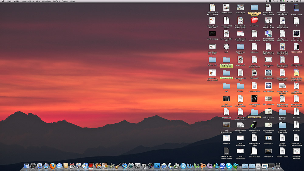304x171 pixels.
Task: Open the Composizione menu
Action: (x=28, y=1)
